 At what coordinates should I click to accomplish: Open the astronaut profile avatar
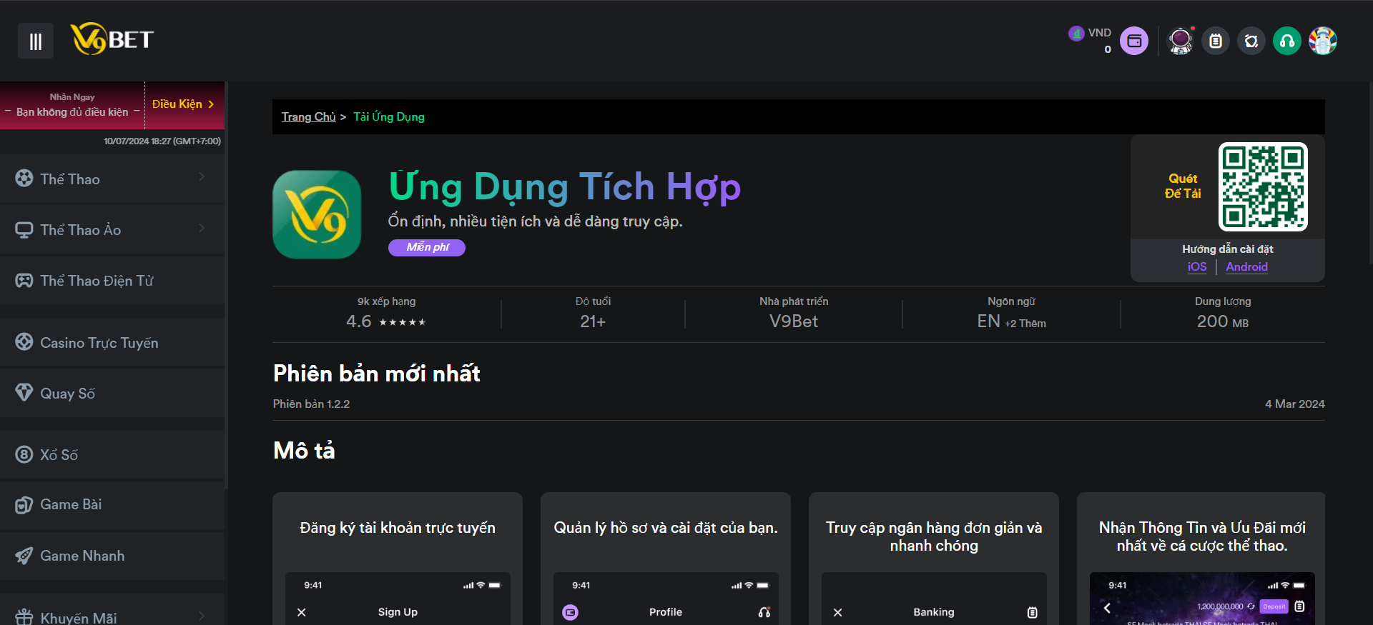[1181, 41]
